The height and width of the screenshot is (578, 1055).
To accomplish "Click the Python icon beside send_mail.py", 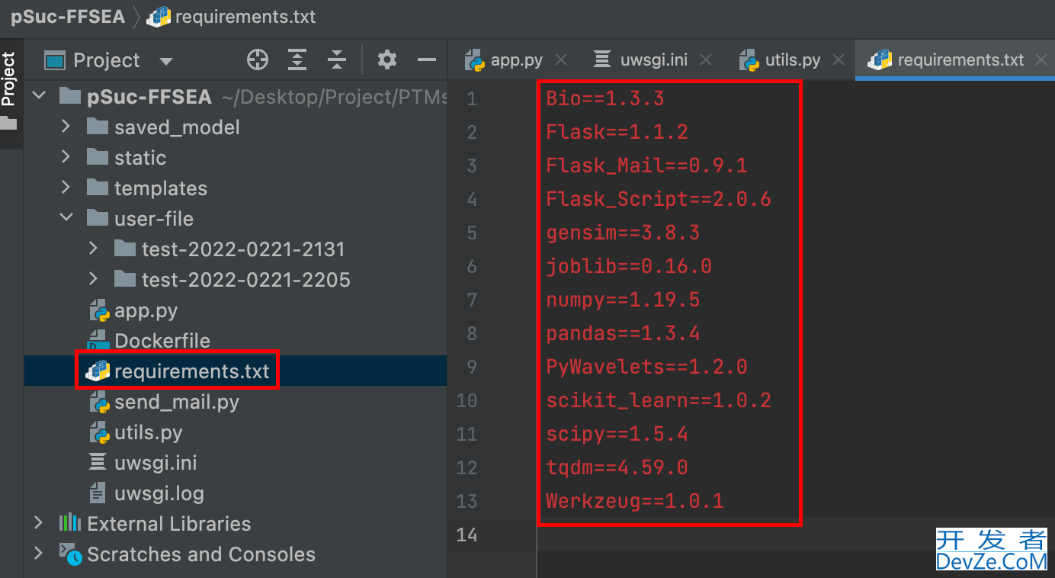I will coord(98,402).
